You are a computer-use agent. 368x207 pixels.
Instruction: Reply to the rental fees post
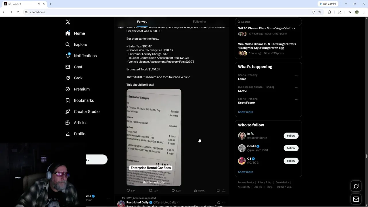(x=131, y=191)
